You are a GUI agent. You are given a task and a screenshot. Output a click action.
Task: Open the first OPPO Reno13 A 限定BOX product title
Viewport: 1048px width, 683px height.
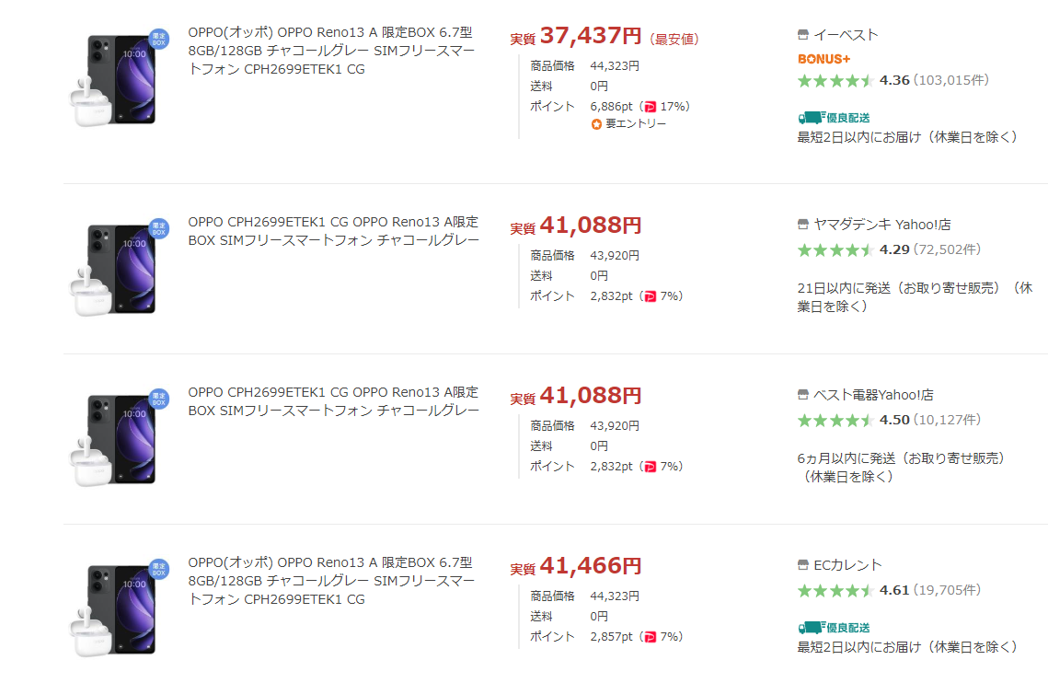pos(331,51)
